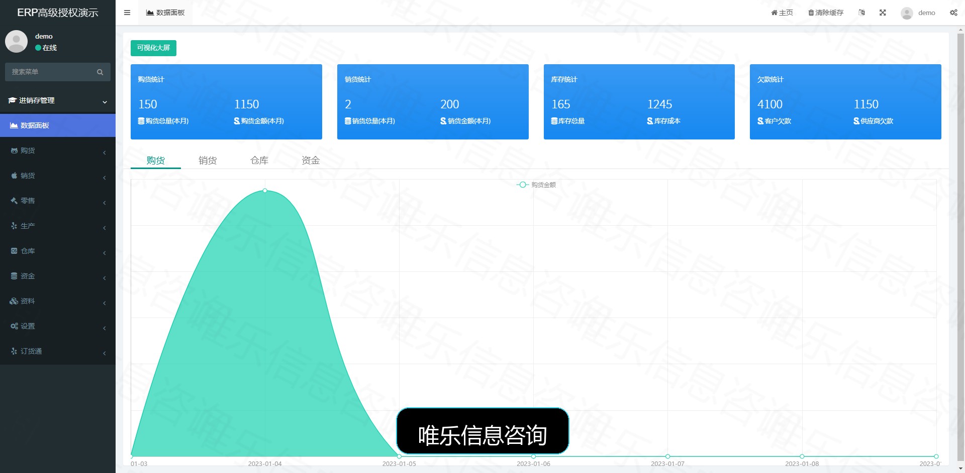The height and width of the screenshot is (473, 965).
Task: Click the 资料 sidebar icon
Action: [14, 301]
